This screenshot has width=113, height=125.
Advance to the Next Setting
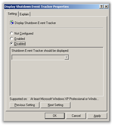pyautogui.click(x=55, y=105)
